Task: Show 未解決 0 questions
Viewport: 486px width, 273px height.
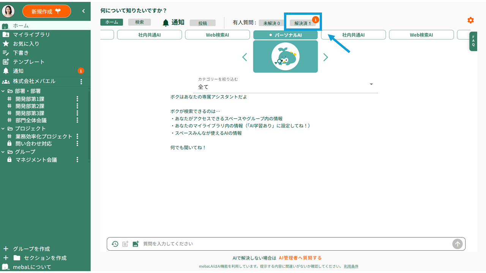Action: click(x=271, y=23)
